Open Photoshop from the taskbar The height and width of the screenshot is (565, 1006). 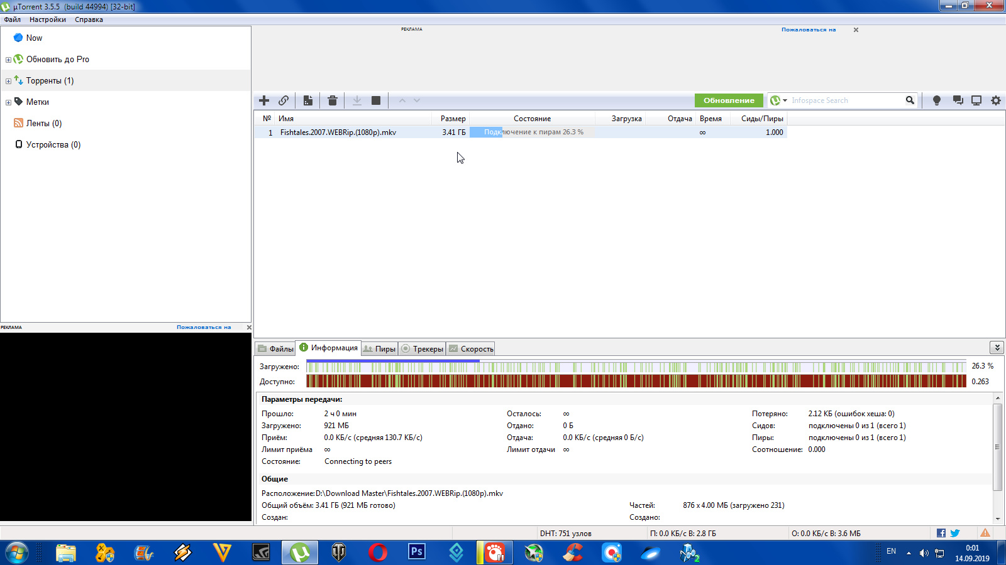click(x=417, y=552)
